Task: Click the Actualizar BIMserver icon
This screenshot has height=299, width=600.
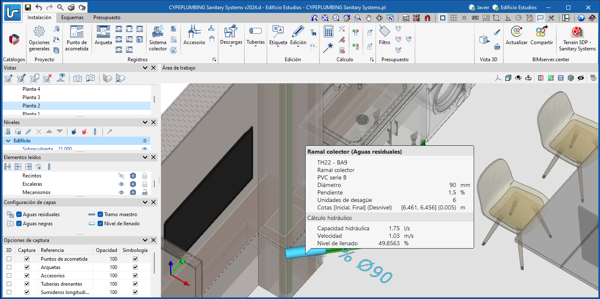Action: point(517,35)
